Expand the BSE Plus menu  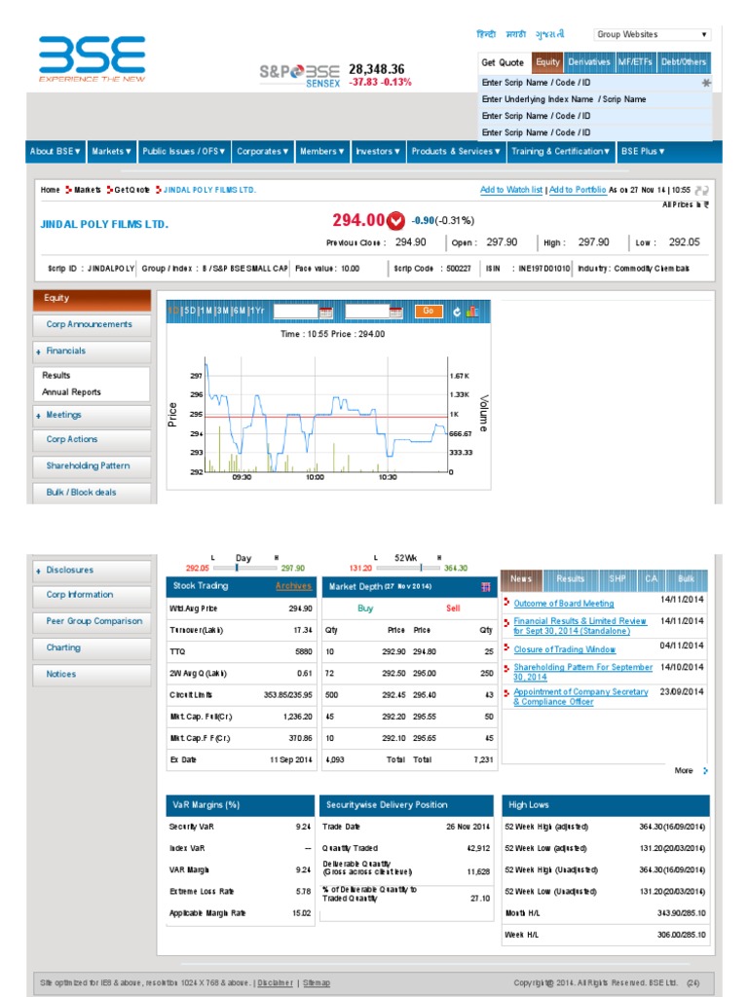coord(643,151)
